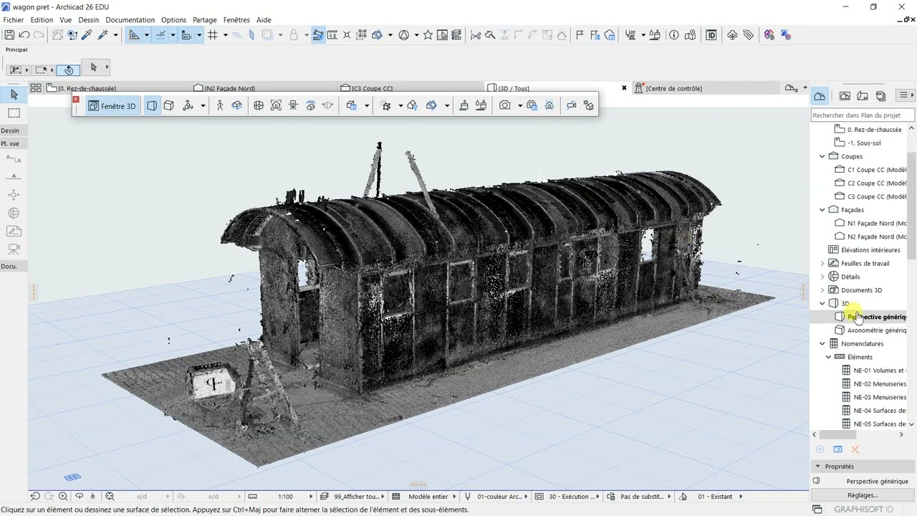The width and height of the screenshot is (917, 516).
Task: Switch to the Layout Book navigator icon
Action: (x=863, y=95)
